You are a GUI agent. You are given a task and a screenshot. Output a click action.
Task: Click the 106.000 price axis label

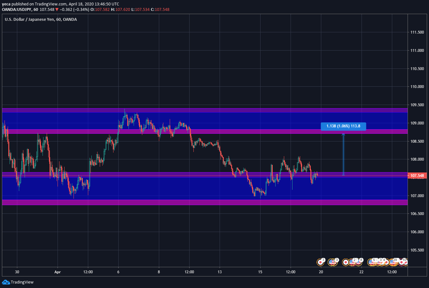(x=417, y=232)
